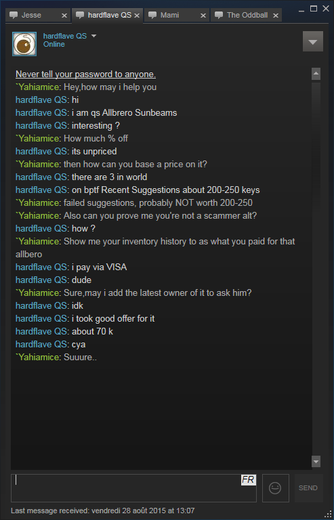Screen dimensions: 334x520
Task: Close the Jesse chat tab
Action: point(64,16)
